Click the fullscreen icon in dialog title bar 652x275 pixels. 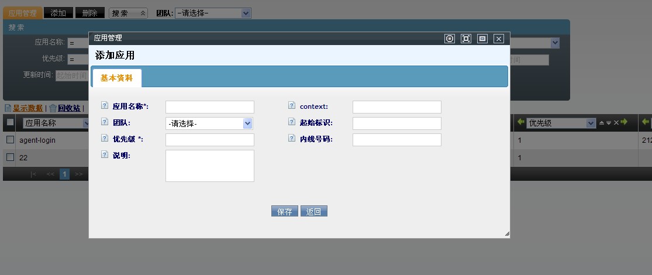click(465, 39)
